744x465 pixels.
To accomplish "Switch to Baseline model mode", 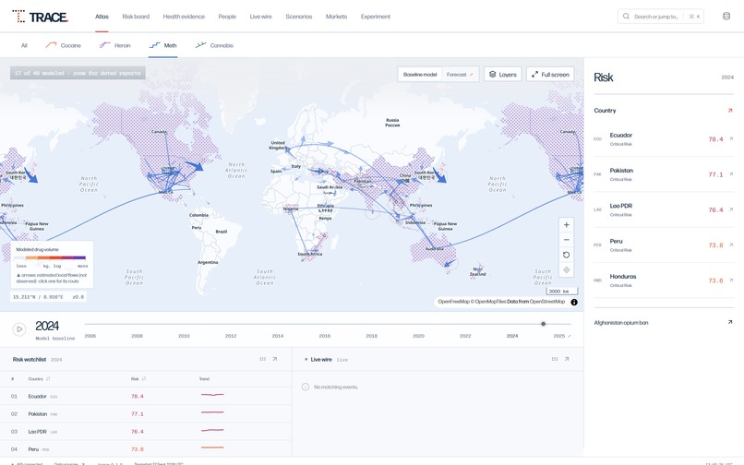I will tap(420, 75).
